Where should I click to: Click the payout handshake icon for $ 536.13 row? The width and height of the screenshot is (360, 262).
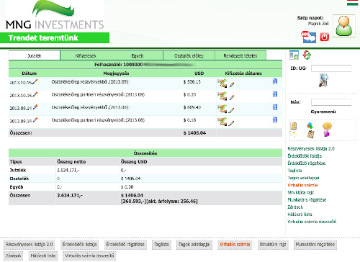222,83
